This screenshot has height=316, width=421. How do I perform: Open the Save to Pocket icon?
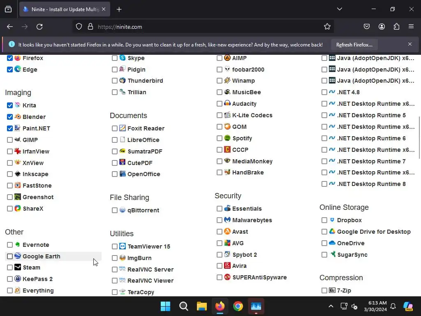(366, 26)
